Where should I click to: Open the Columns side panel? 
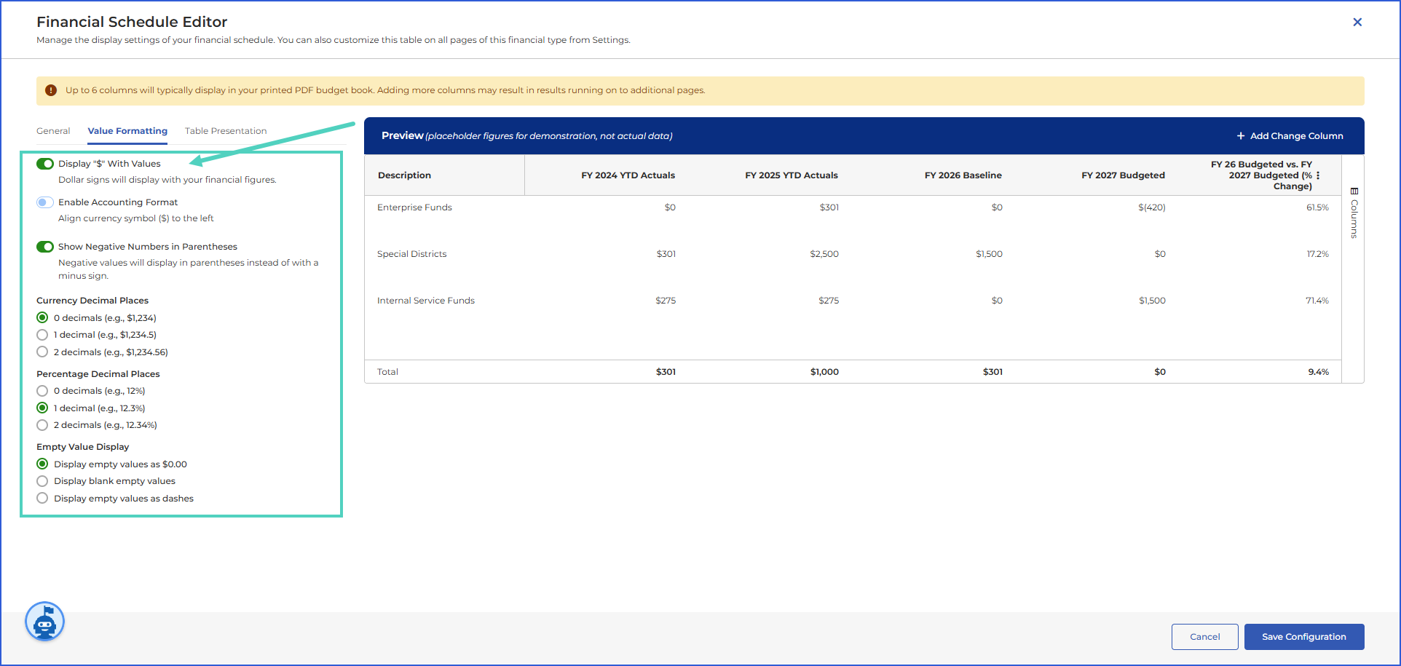click(x=1354, y=213)
